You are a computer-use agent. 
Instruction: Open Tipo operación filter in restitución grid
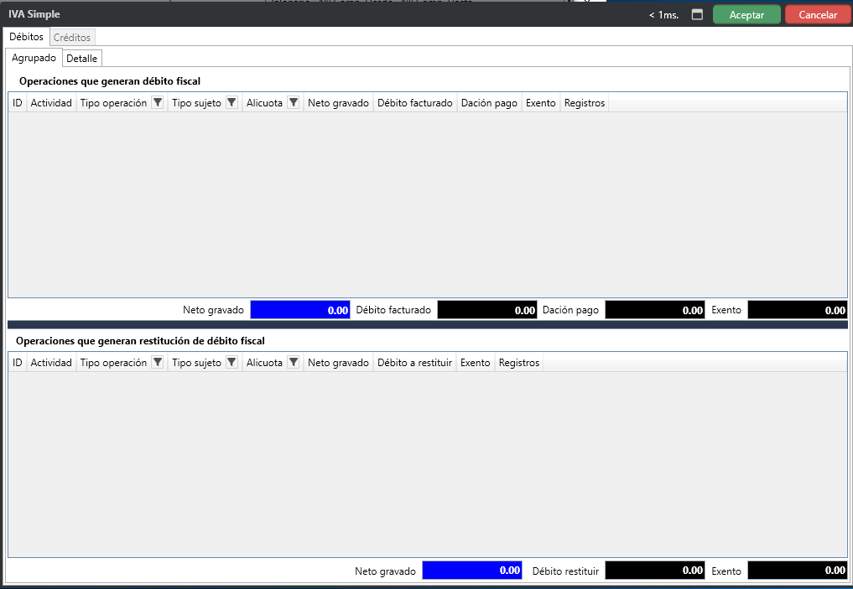coord(157,363)
